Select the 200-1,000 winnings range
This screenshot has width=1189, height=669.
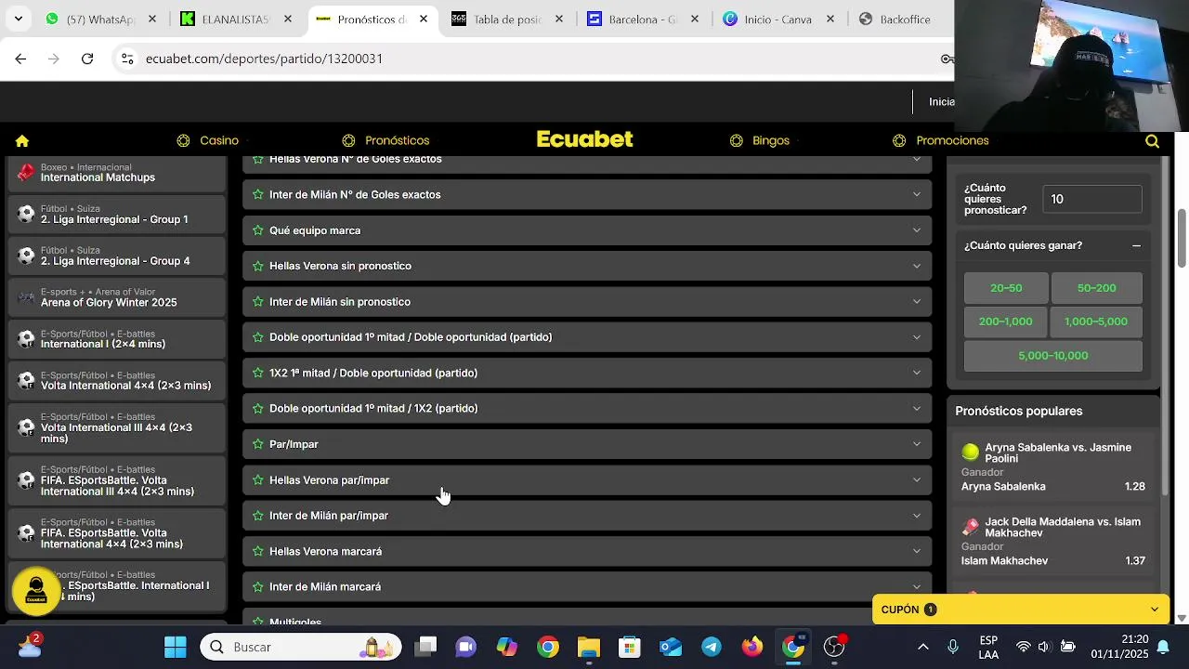click(1006, 321)
